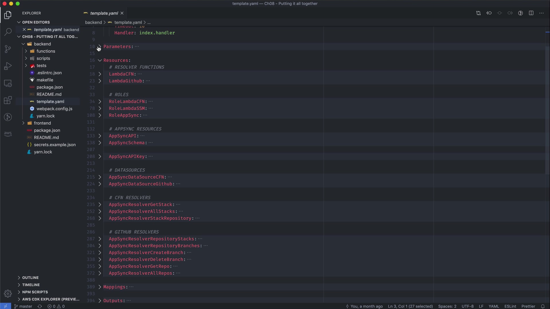This screenshot has width=550, height=309.
Task: Select the template.yaml editor tab
Action: tap(104, 13)
